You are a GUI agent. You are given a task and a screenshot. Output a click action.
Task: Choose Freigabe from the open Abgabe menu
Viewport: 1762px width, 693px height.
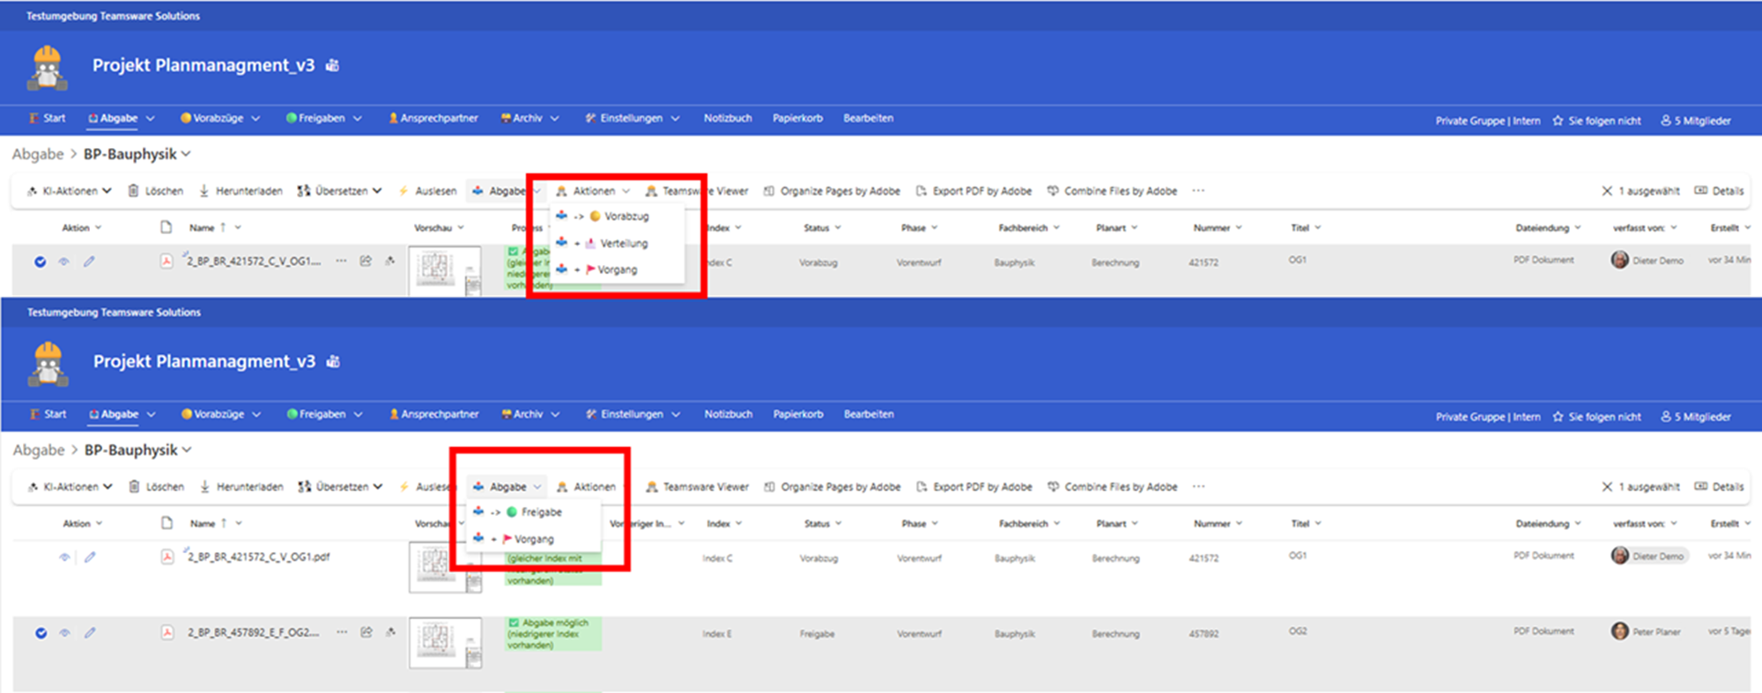540,512
